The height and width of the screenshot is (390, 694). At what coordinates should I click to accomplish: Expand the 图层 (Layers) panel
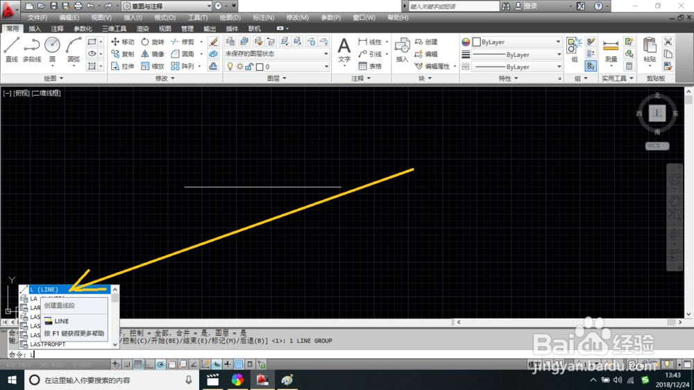coord(277,78)
